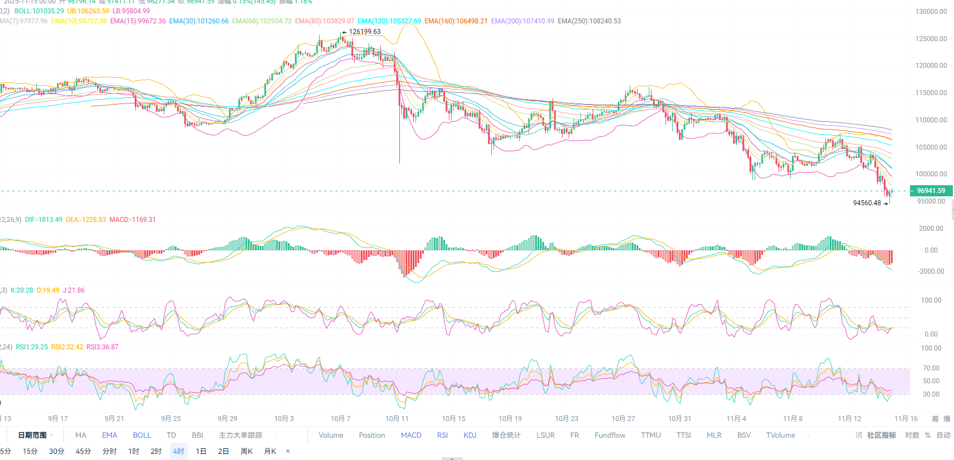
Task: Expand the collapsed right side panel handle
Action: pos(952,210)
